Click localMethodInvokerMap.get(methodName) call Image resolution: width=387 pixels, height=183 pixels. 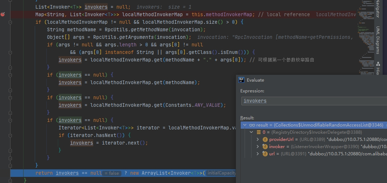[144, 83]
